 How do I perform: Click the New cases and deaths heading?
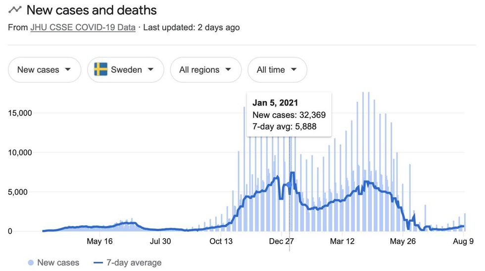[92, 10]
